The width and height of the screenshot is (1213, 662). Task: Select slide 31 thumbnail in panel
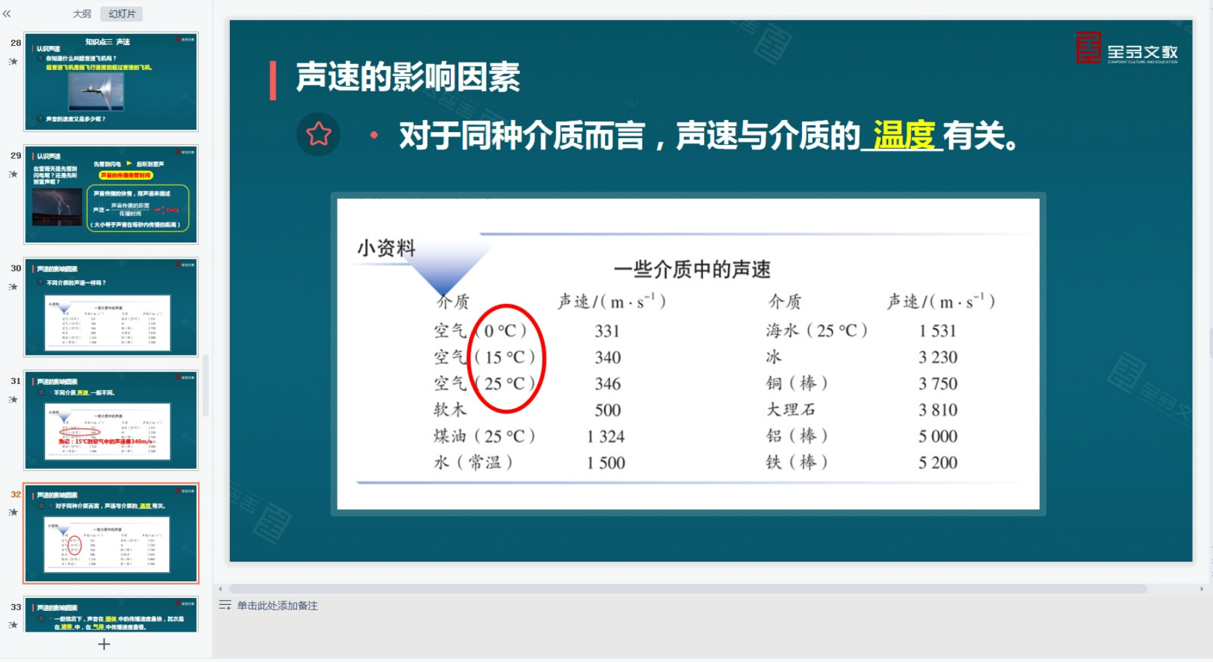[x=111, y=420]
